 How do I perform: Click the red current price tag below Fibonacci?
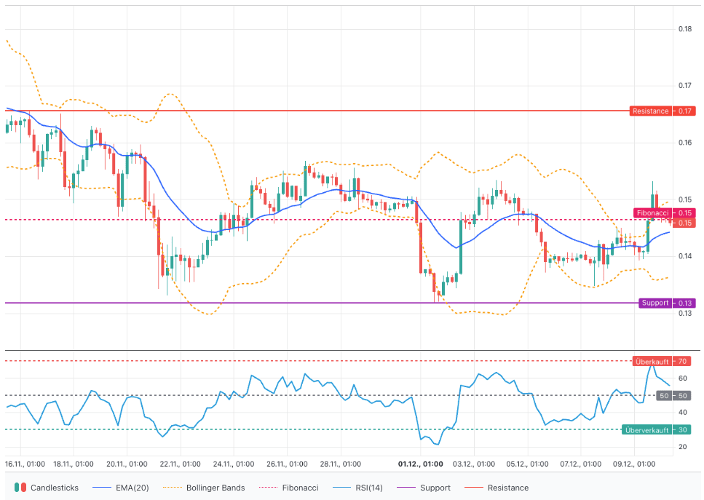tap(685, 223)
